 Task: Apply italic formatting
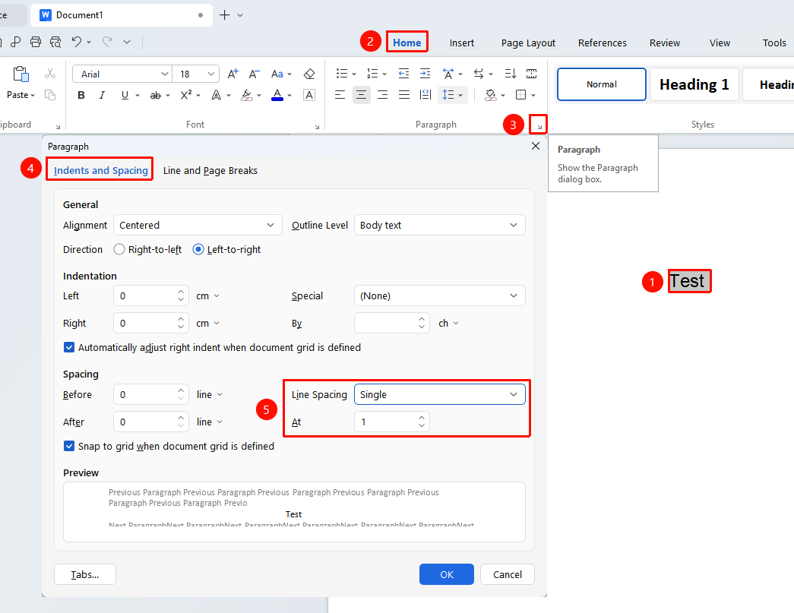click(x=103, y=95)
